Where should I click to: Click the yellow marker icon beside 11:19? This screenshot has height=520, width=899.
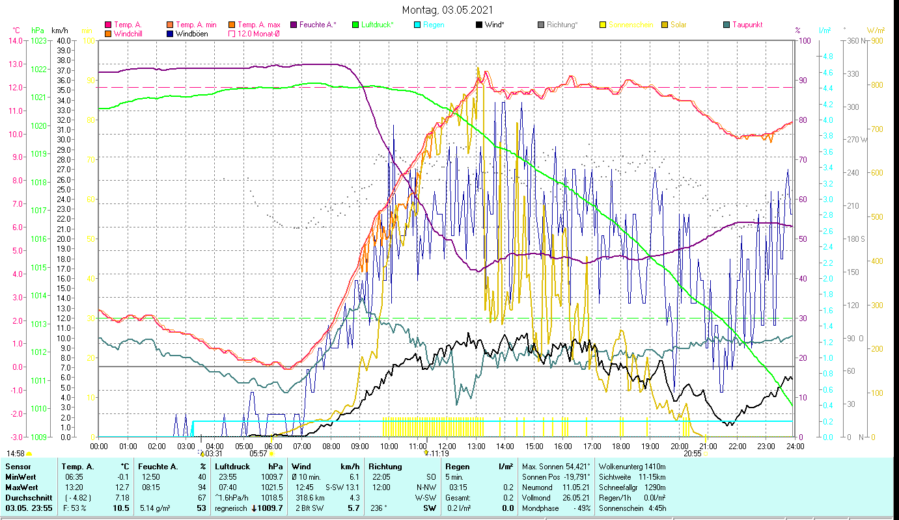coord(426,453)
